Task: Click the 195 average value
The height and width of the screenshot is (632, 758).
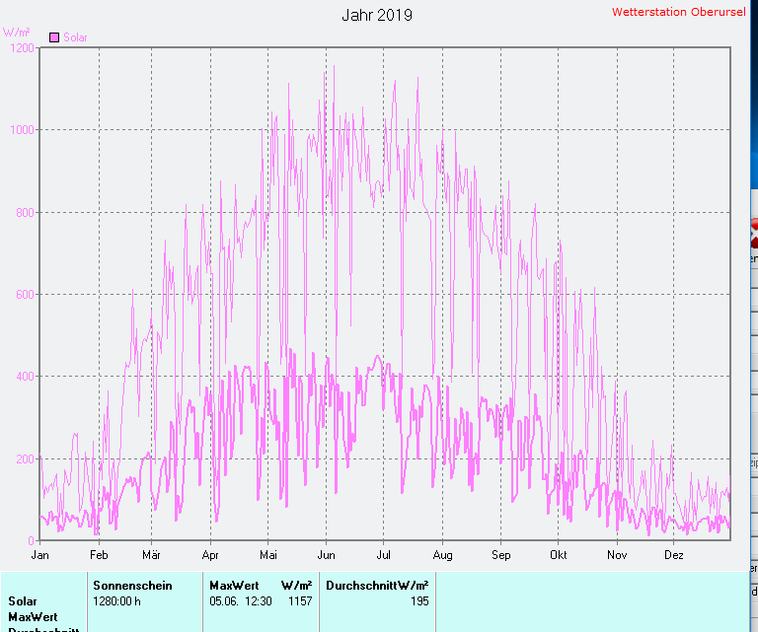Action: click(x=419, y=601)
